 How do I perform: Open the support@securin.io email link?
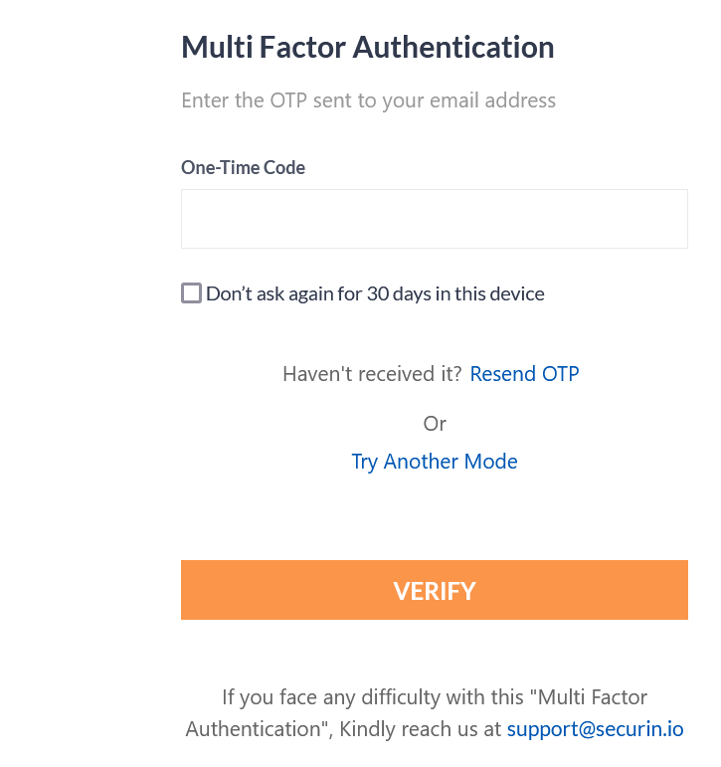click(595, 728)
